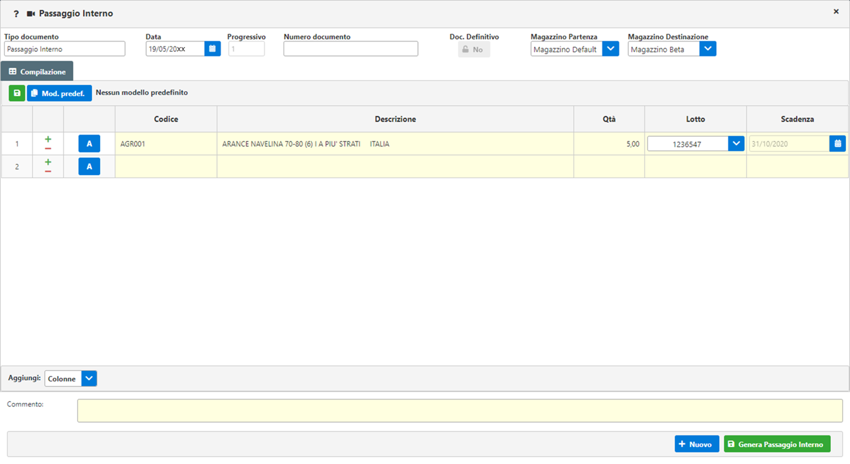Click the Nessun modello predefinito text
850x464 pixels.
(142, 93)
